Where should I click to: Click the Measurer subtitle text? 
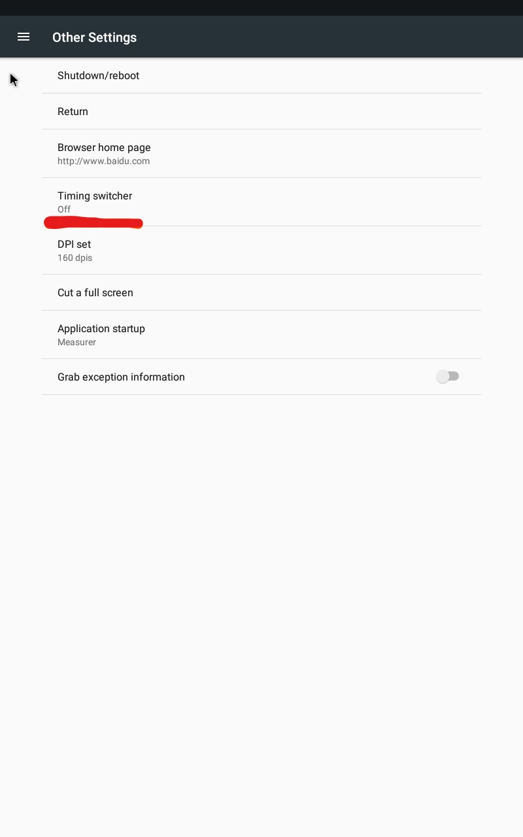click(x=76, y=343)
